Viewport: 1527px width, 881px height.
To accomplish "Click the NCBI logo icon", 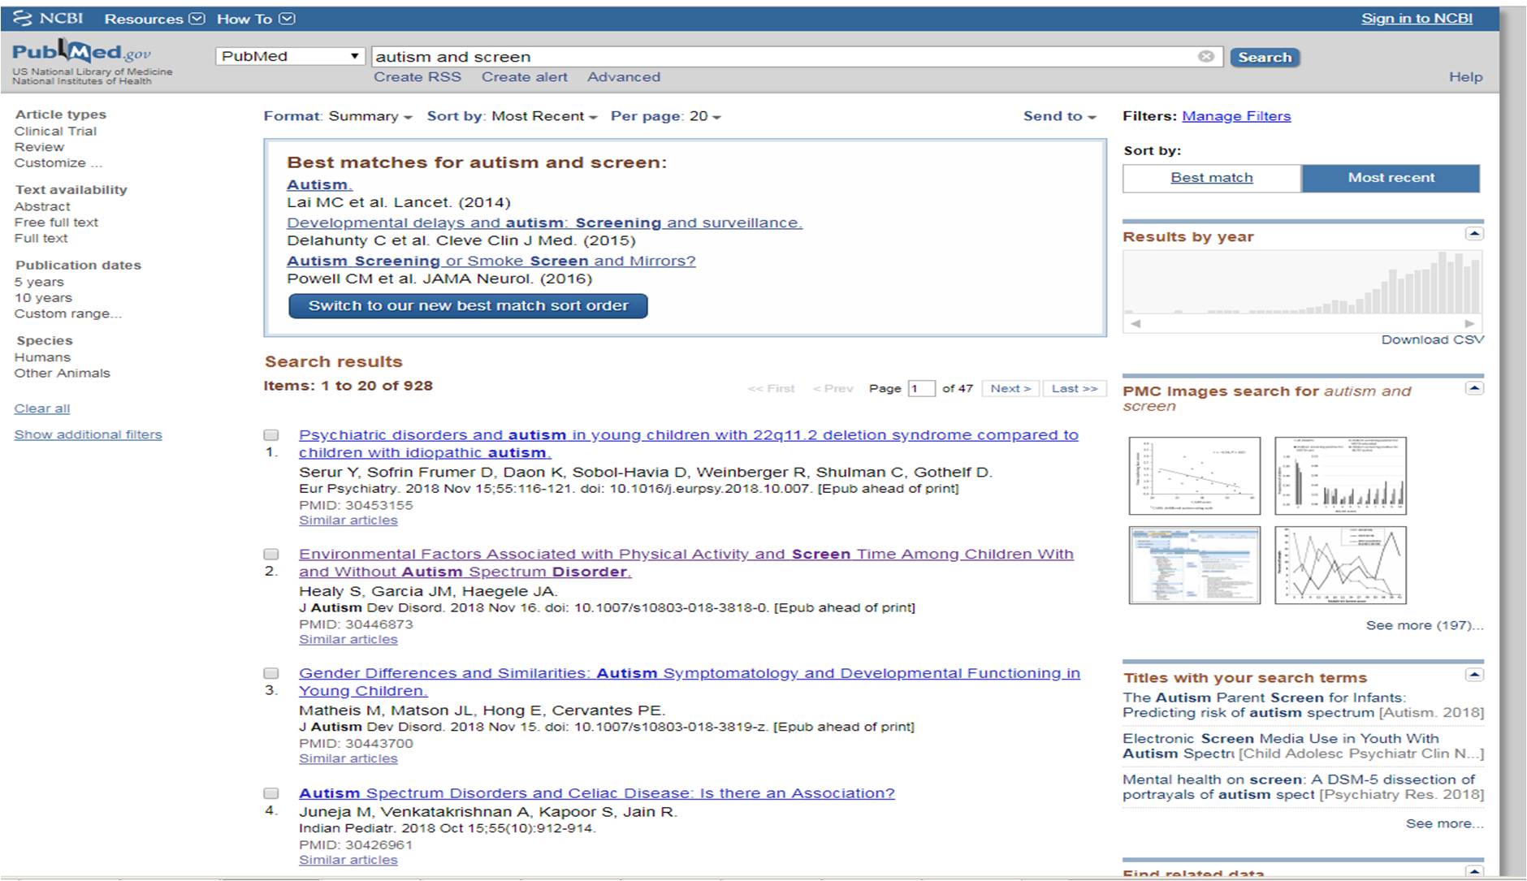I will pyautogui.click(x=23, y=18).
